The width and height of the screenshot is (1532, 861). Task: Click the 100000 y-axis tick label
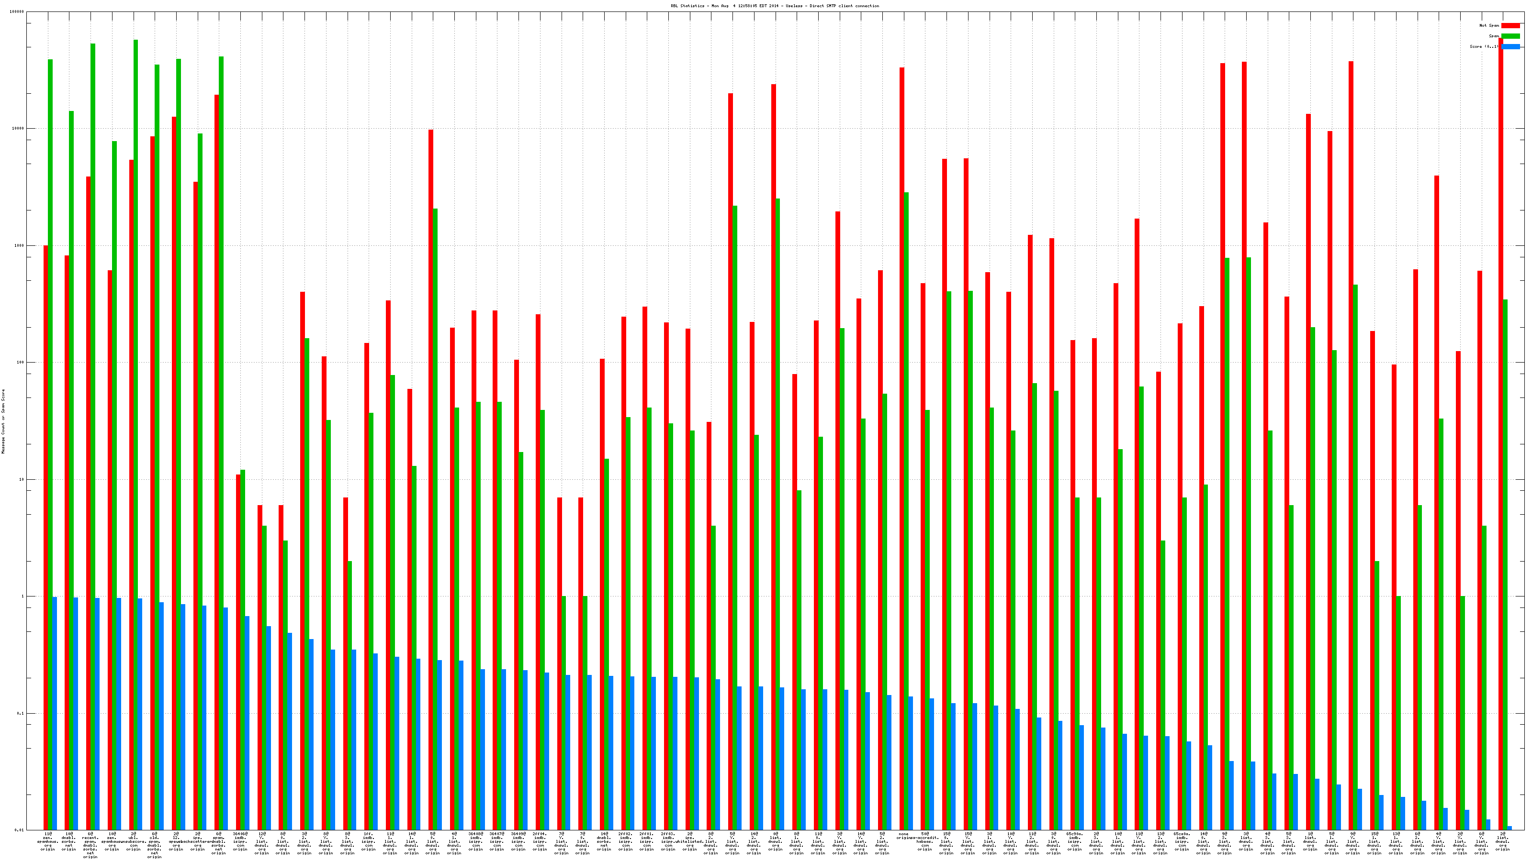click(17, 12)
